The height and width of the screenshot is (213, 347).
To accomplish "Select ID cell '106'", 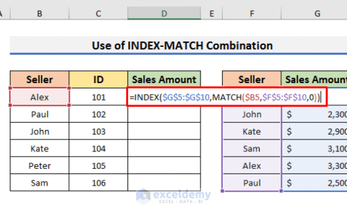I will (98, 183).
